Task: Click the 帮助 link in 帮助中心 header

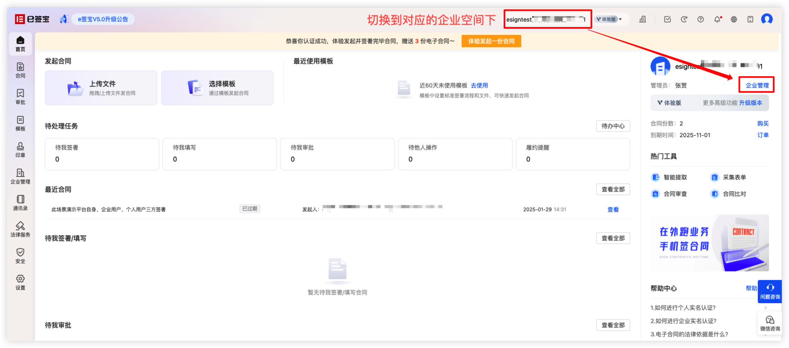Action: [x=751, y=288]
